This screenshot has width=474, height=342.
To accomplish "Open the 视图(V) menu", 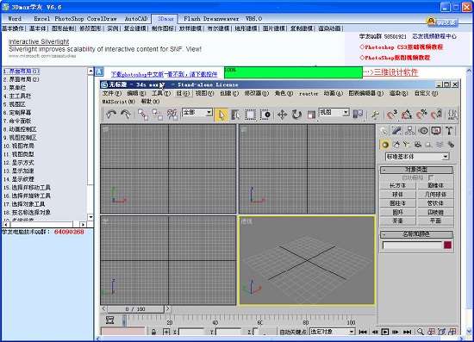I will click(204, 93).
